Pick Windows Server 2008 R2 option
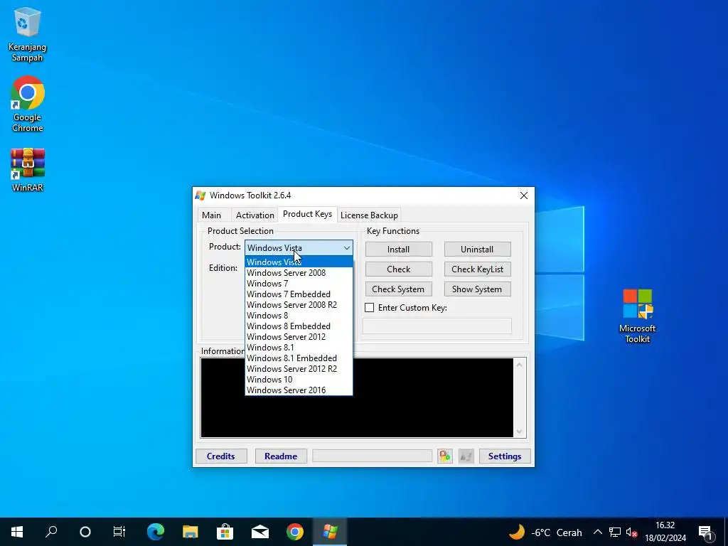The image size is (728, 546). pyautogui.click(x=299, y=304)
